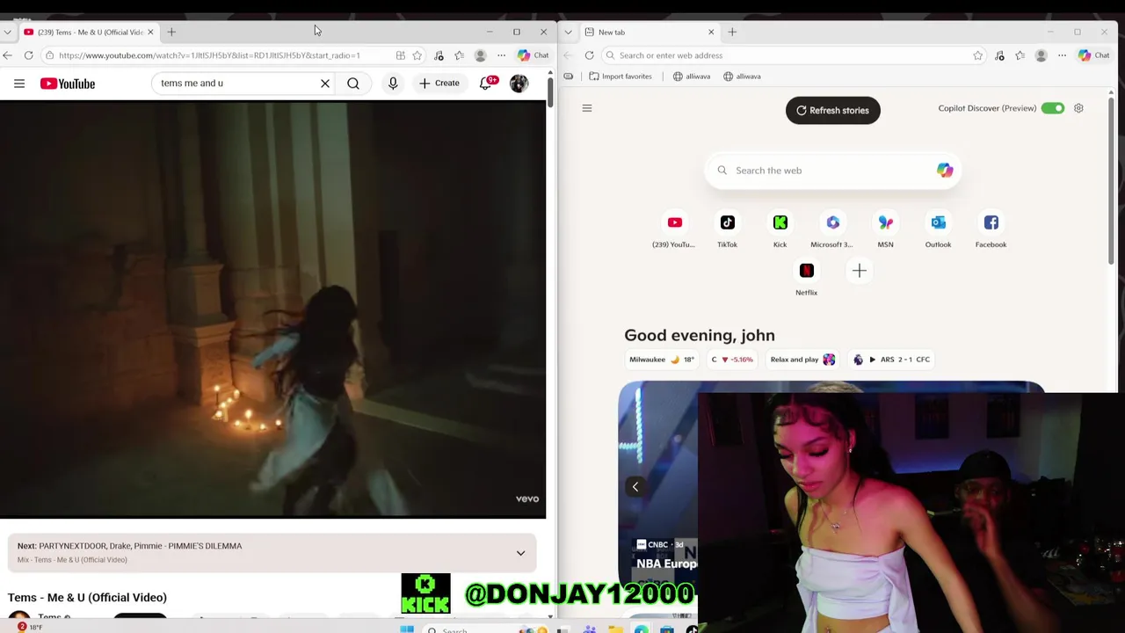Favorite the YouTube page with star icon

point(417,55)
